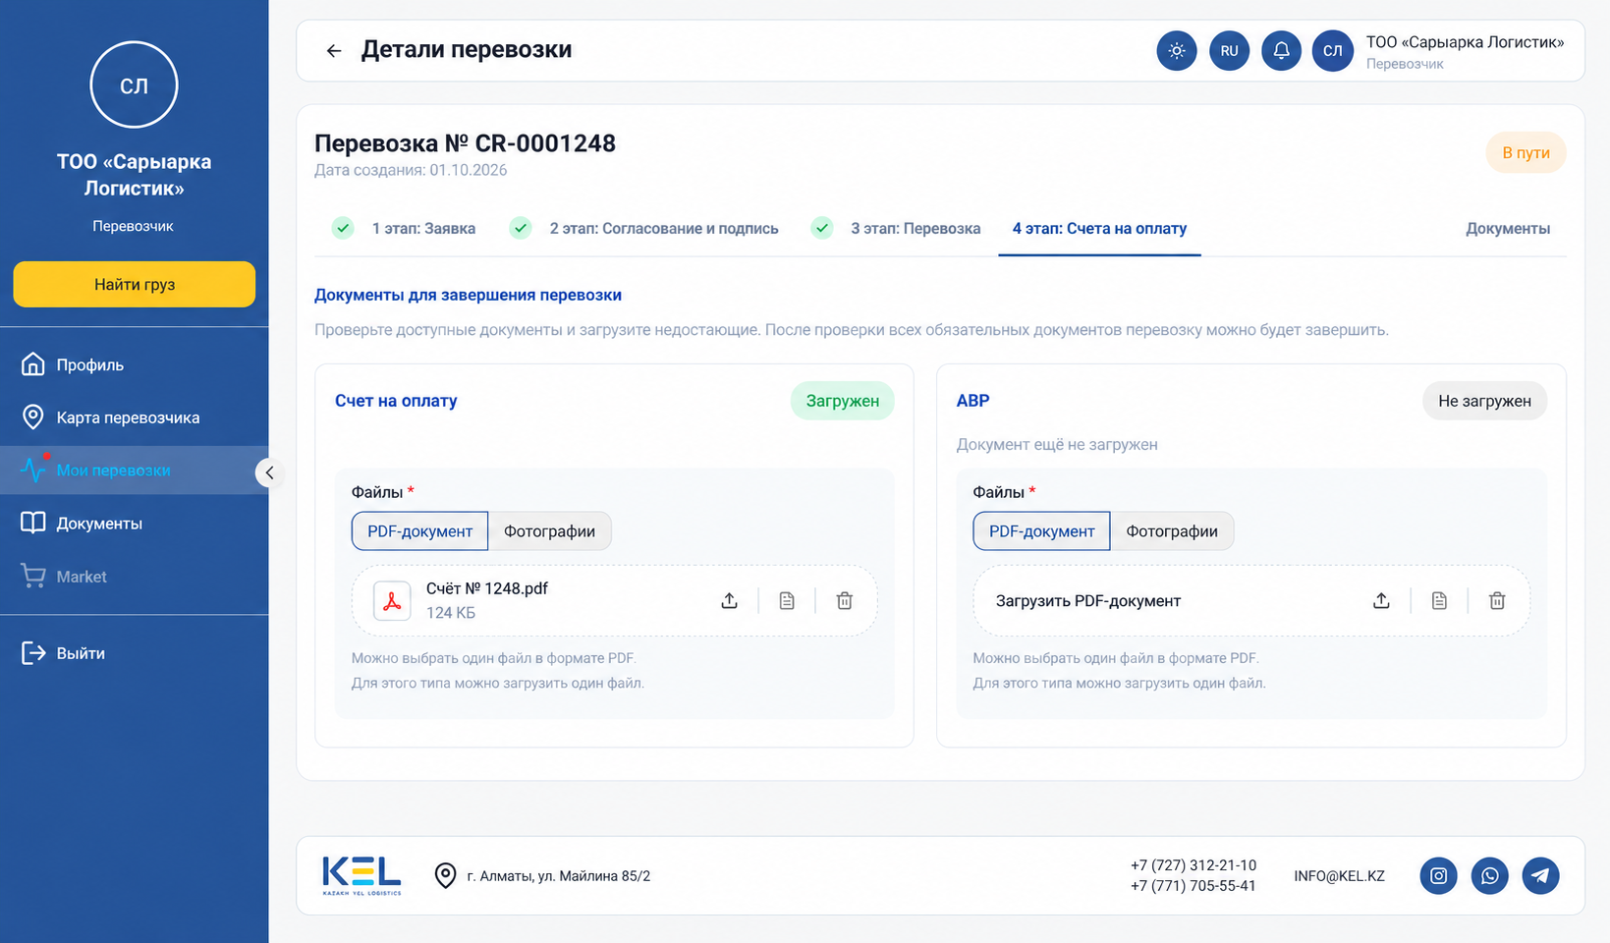Open the WhatsApp link in footer
Viewport: 1610px width, 943px height.
(x=1489, y=876)
